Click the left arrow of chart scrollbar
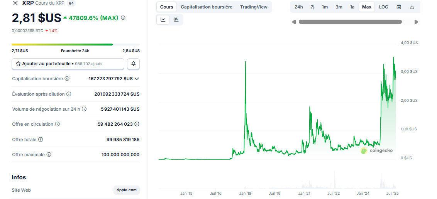This screenshot has height=199, width=437. [294, 22]
